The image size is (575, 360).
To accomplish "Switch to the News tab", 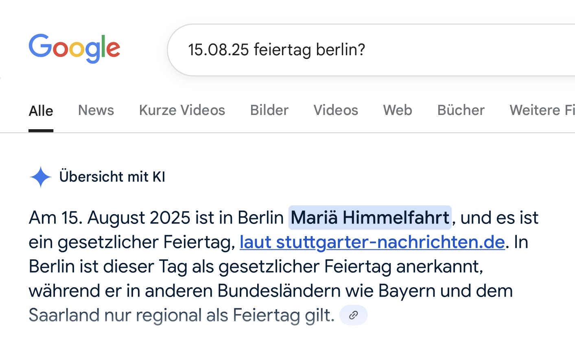I will [96, 110].
